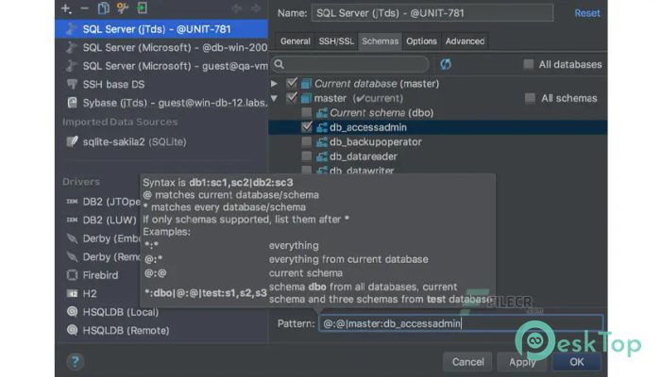Confirm with the OK button
This screenshot has height=377, width=661.
[576, 362]
